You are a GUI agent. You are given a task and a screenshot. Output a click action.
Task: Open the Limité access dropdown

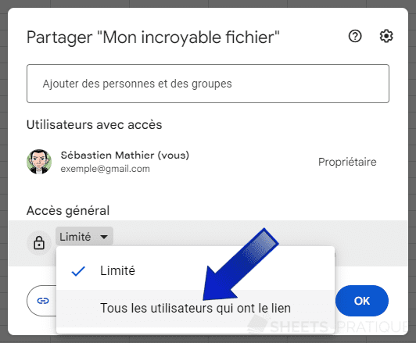84,237
